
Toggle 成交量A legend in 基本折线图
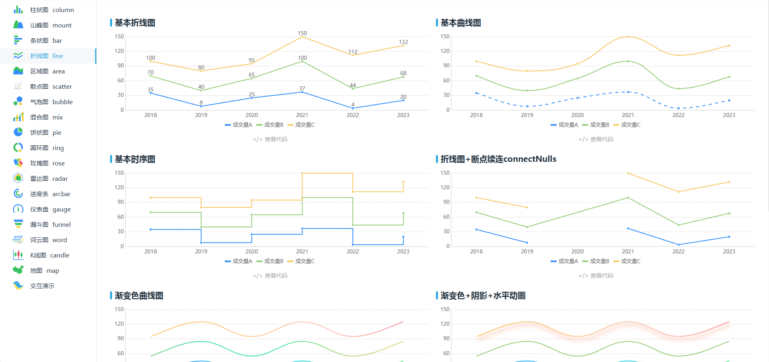point(238,125)
